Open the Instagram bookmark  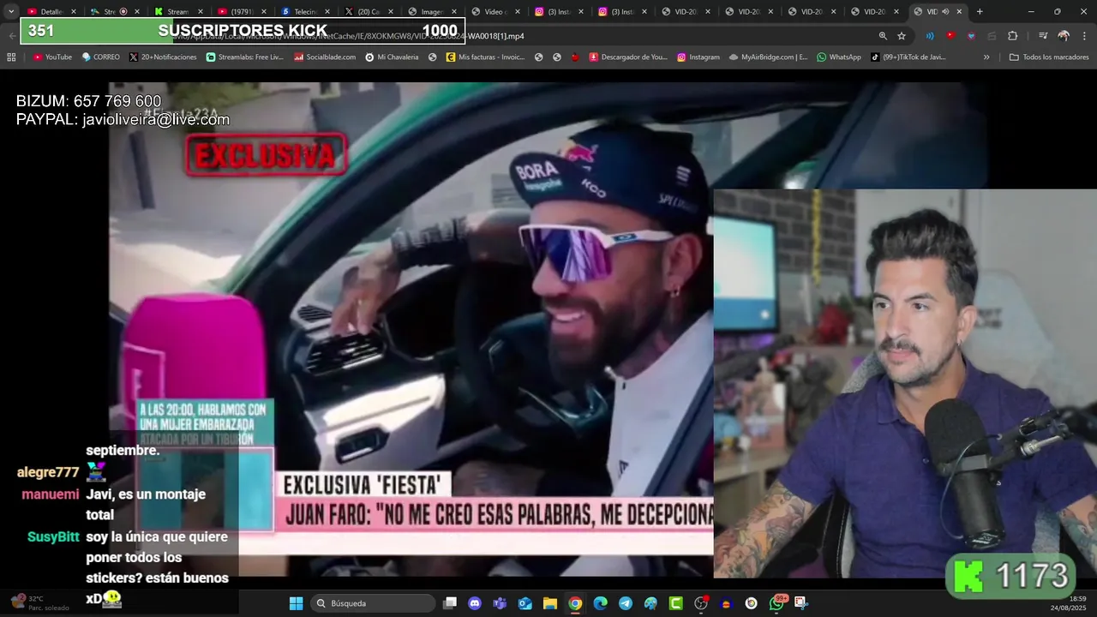[x=698, y=57]
